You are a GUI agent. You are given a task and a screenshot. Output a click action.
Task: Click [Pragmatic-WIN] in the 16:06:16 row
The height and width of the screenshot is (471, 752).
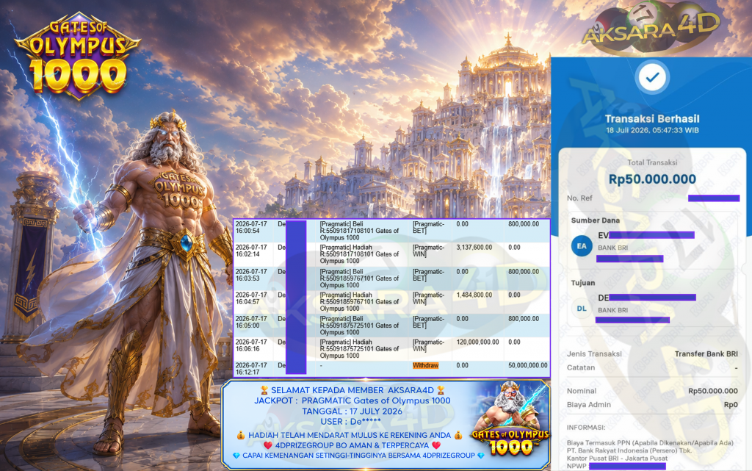point(428,345)
